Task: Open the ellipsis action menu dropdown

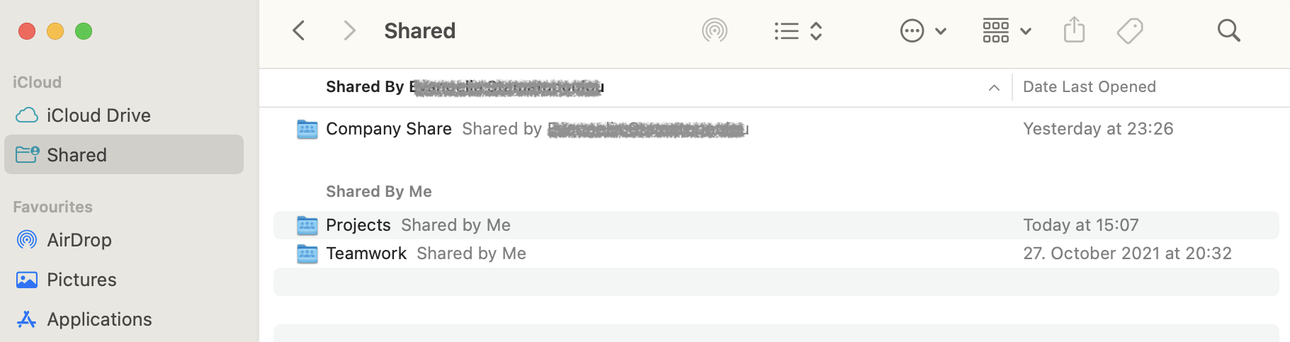Action: point(923,30)
